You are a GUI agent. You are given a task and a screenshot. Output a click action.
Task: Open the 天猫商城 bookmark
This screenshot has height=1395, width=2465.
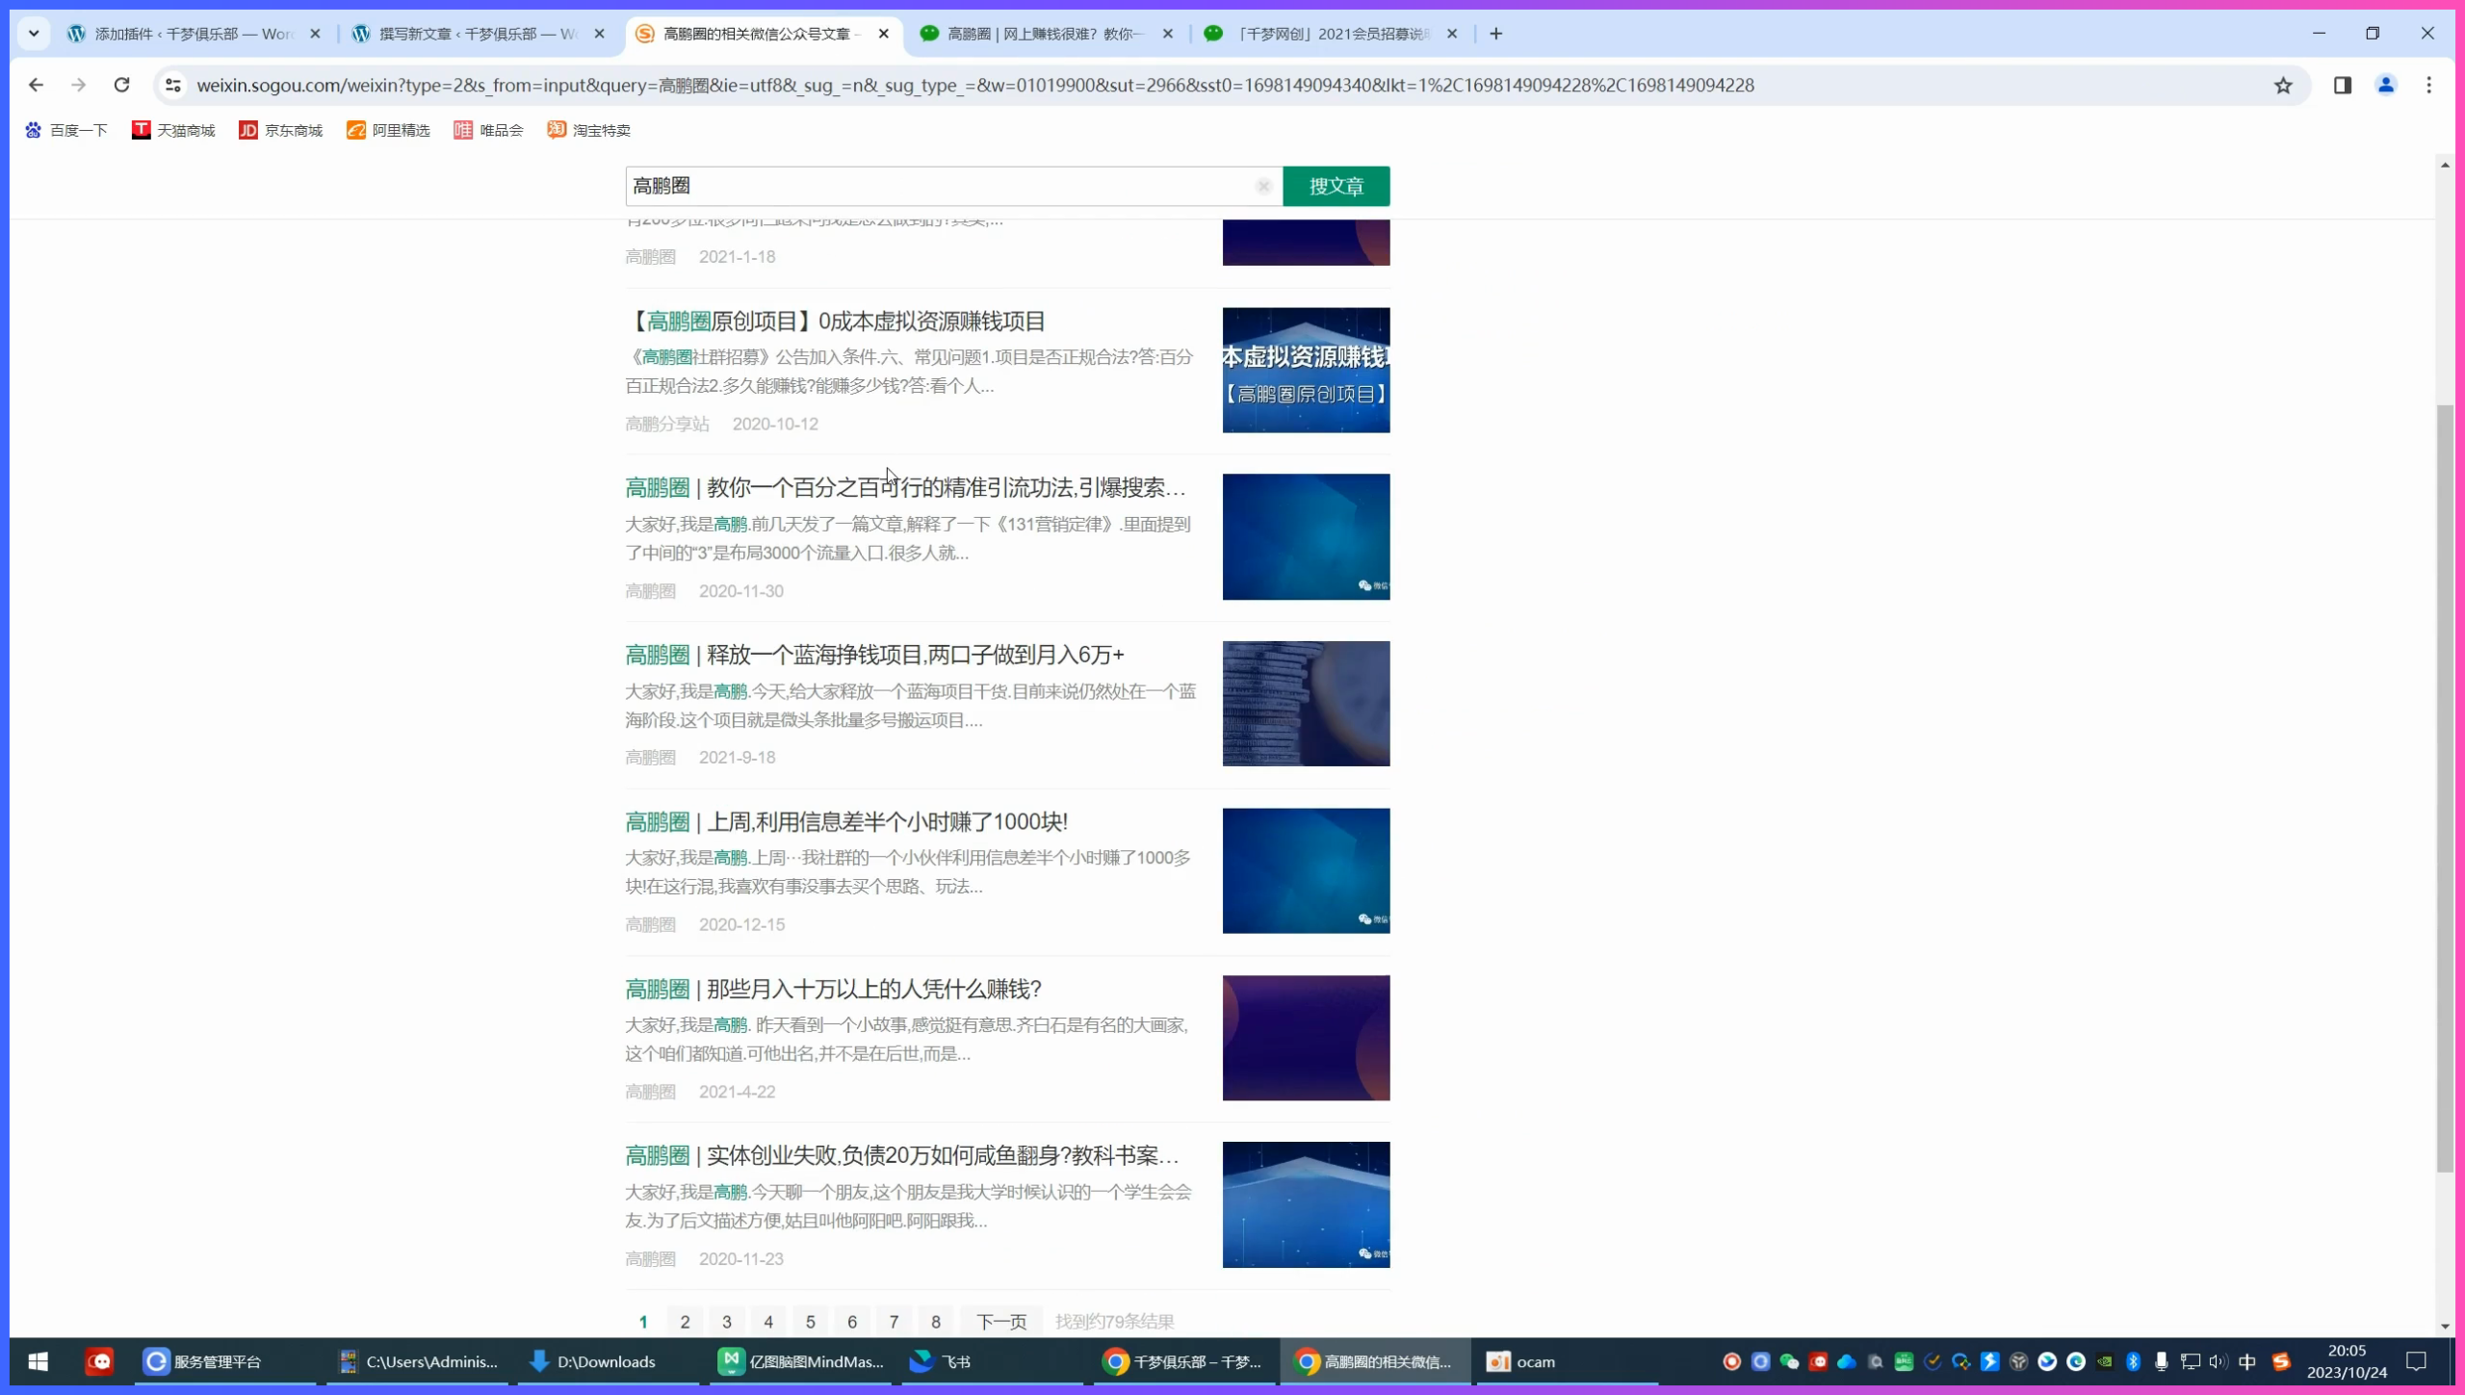point(173,130)
